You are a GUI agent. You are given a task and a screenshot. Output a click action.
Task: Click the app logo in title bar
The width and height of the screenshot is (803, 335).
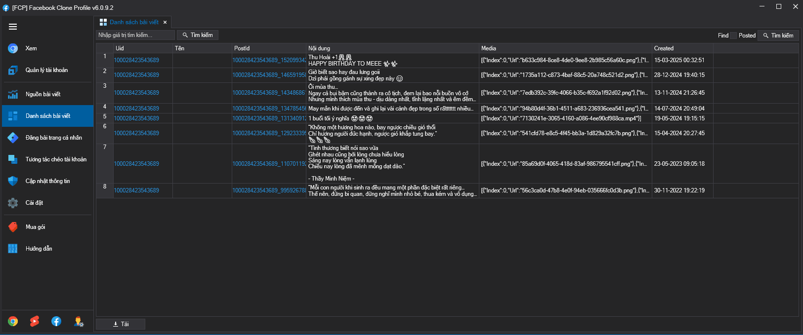[x=6, y=8]
